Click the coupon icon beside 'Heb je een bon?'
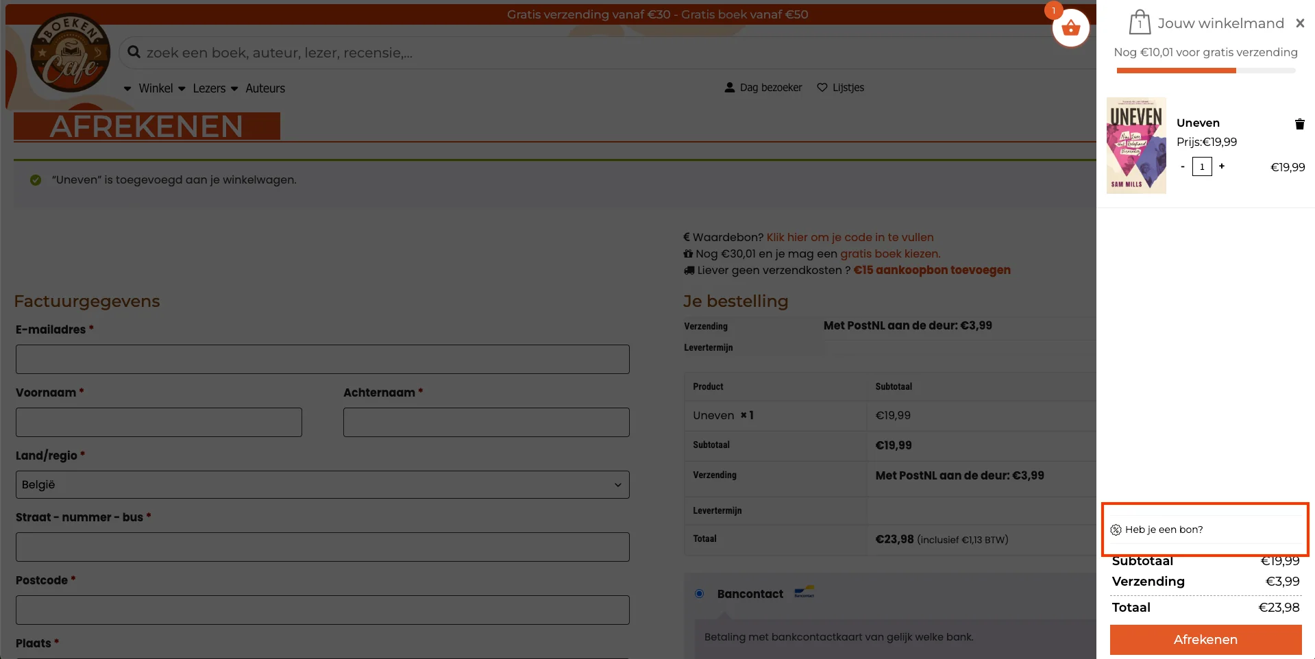1315x659 pixels. tap(1116, 530)
